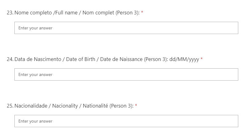Image resolution: width=245 pixels, height=133 pixels.
Task: Click the question 25 Nationality label
Action: pos(74,106)
